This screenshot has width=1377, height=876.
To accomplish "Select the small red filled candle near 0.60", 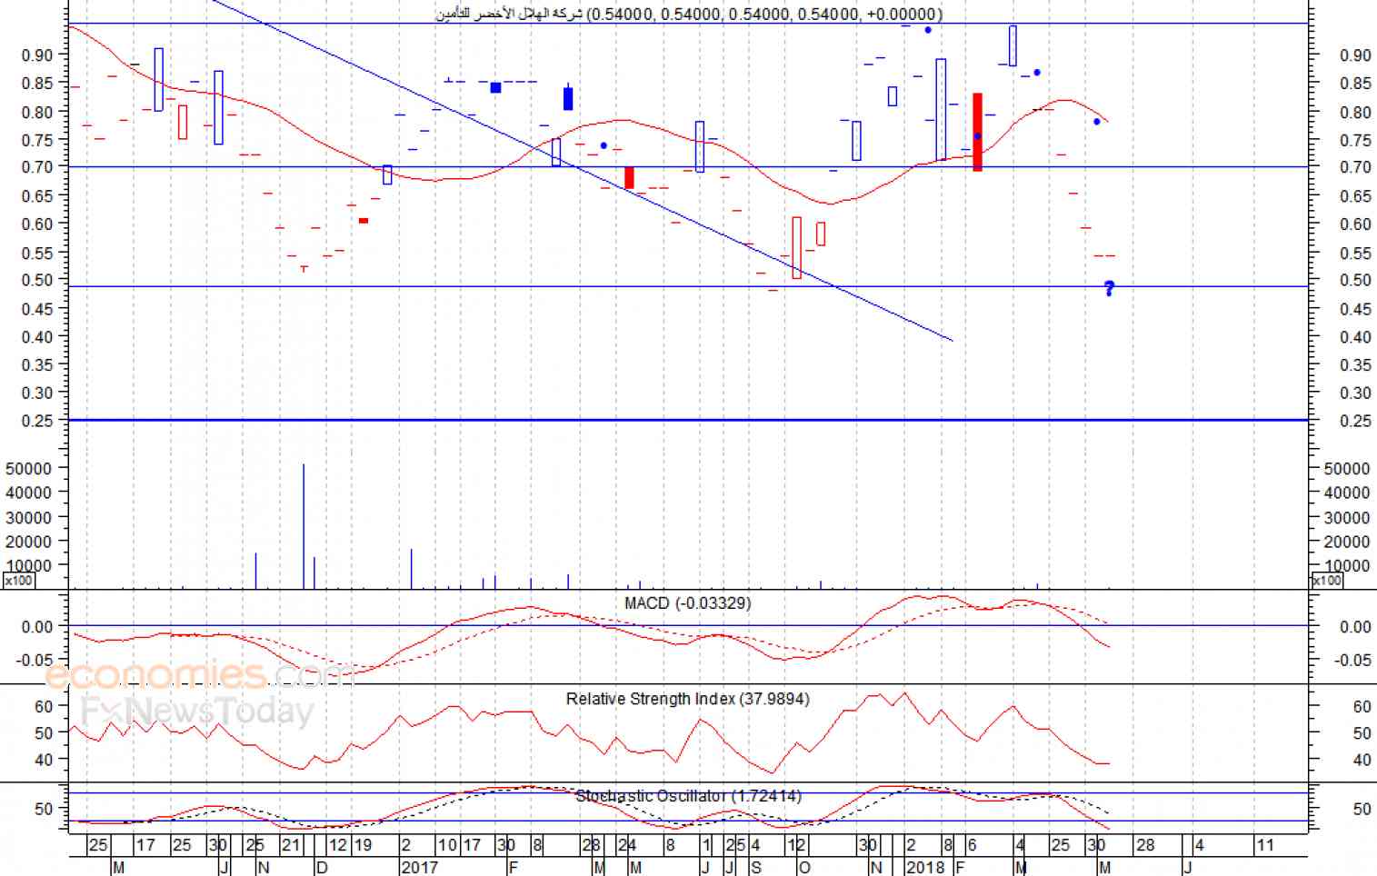I will pyautogui.click(x=364, y=220).
